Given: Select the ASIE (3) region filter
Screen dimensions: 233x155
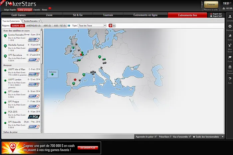Looking at the screenshot, I should pos(47,26).
